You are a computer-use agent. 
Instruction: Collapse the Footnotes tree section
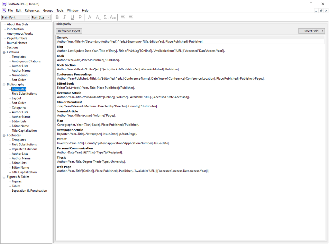(x=4, y=135)
